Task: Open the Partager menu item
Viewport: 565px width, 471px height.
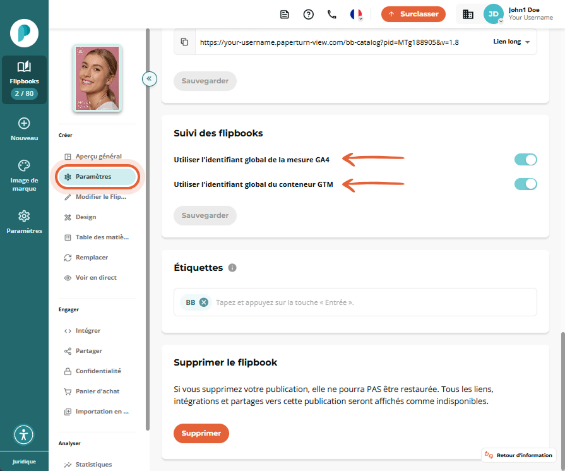Action: [x=97, y=350]
